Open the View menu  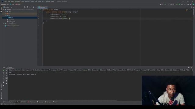[x=12, y=2]
